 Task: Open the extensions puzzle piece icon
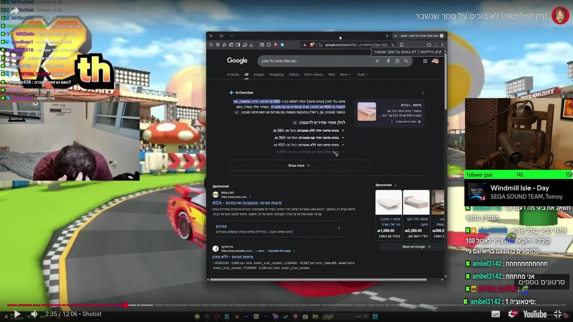tap(269, 45)
